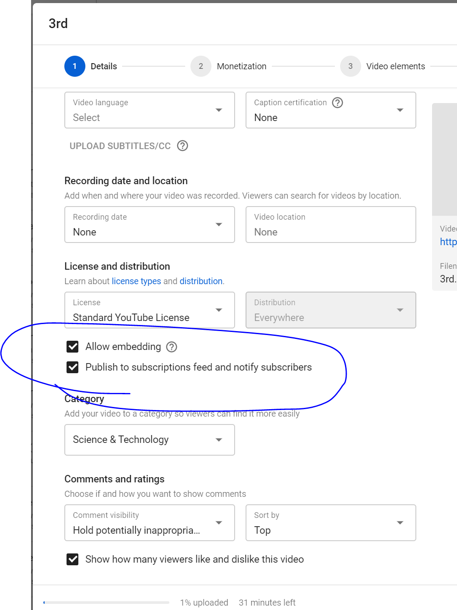Select step 3 circle for Video elements
This screenshot has height=610, width=457.
[351, 66]
